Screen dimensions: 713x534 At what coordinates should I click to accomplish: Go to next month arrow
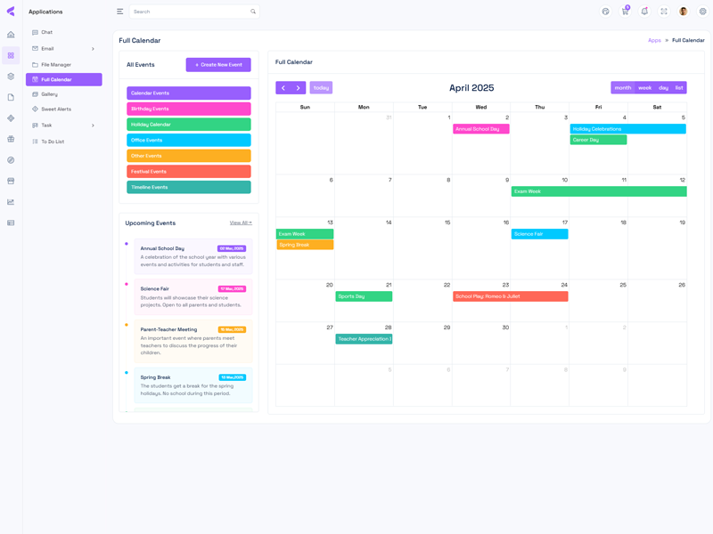click(299, 88)
